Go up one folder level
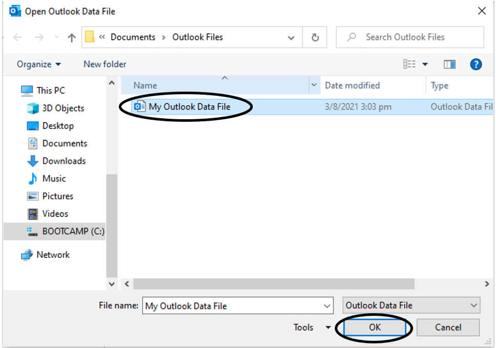Image resolution: width=496 pixels, height=348 pixels. click(x=72, y=38)
